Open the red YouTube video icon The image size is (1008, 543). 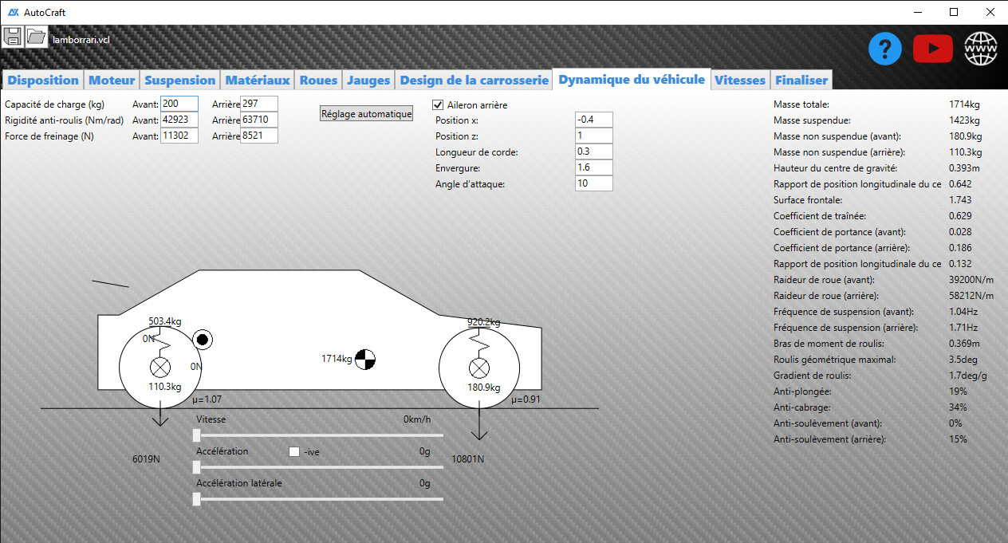click(x=932, y=49)
